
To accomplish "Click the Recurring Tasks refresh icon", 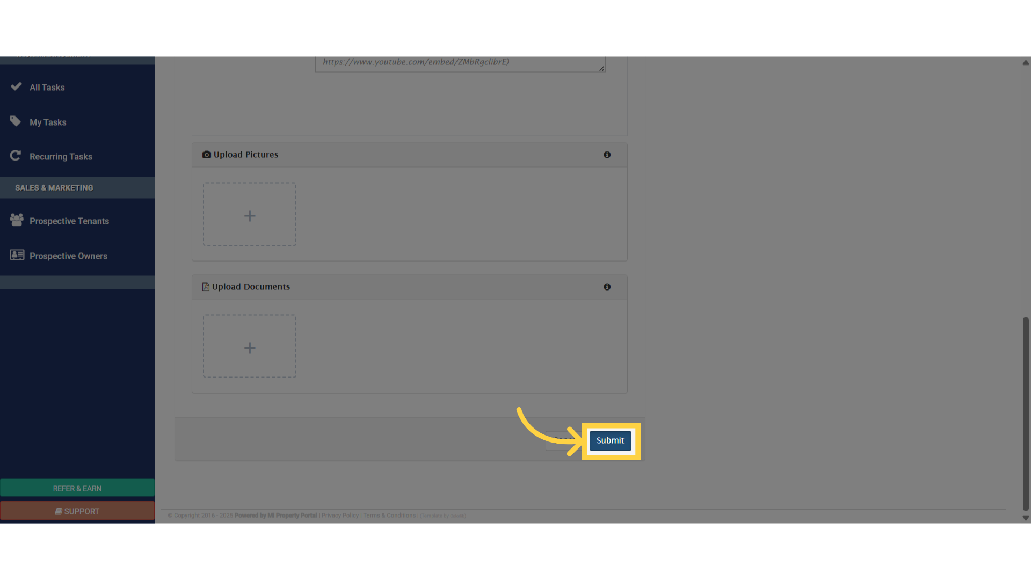I will tap(16, 156).
